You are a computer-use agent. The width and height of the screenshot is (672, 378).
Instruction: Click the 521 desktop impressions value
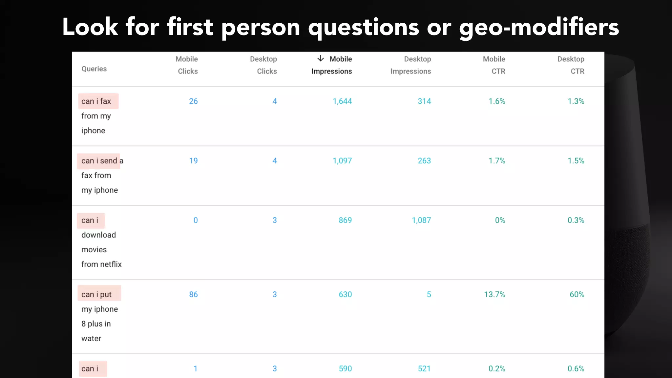pos(424,368)
